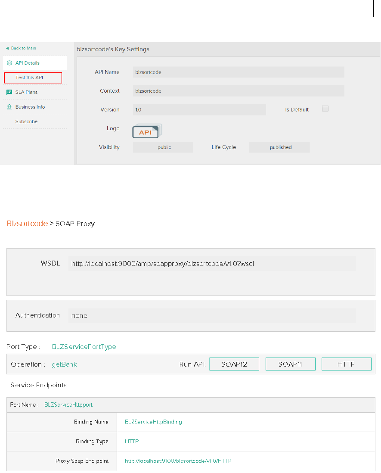Click the API Name field
381x473 pixels.
(x=239, y=72)
